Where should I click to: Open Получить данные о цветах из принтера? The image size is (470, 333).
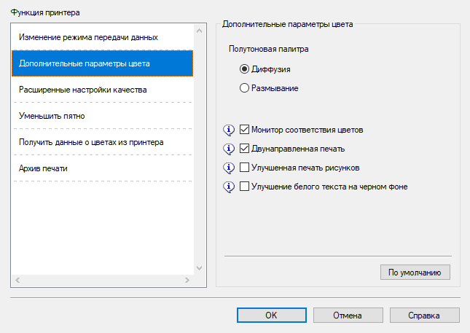click(x=91, y=142)
